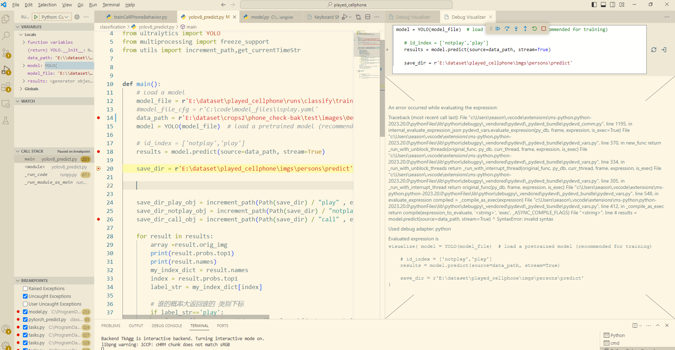Open the Remote Explorer view
675x350 pixels.
coord(6,104)
